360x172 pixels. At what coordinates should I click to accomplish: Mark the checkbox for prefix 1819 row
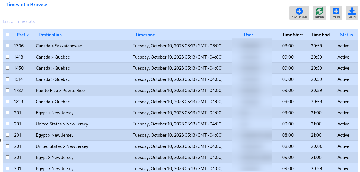point(8,102)
